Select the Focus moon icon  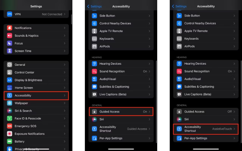coord(9,43)
